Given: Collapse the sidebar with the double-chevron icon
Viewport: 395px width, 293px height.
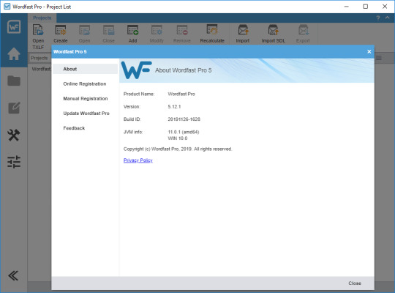Looking at the screenshot, I should coord(13,275).
